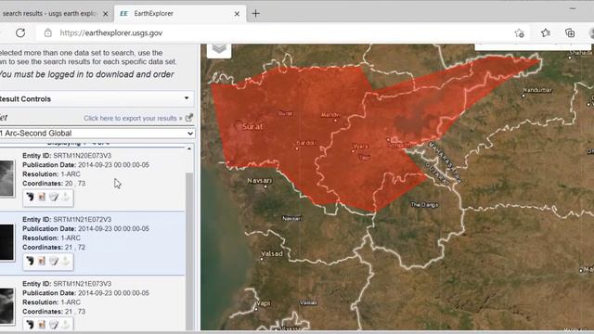The image size is (594, 334).
Task: Click the 'Vapi' label on map
Action: [264, 303]
